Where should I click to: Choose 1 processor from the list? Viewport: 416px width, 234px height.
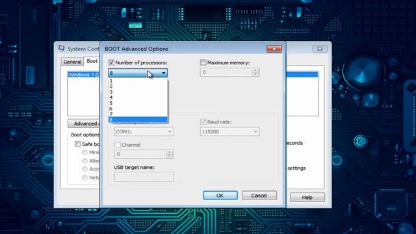click(138, 81)
